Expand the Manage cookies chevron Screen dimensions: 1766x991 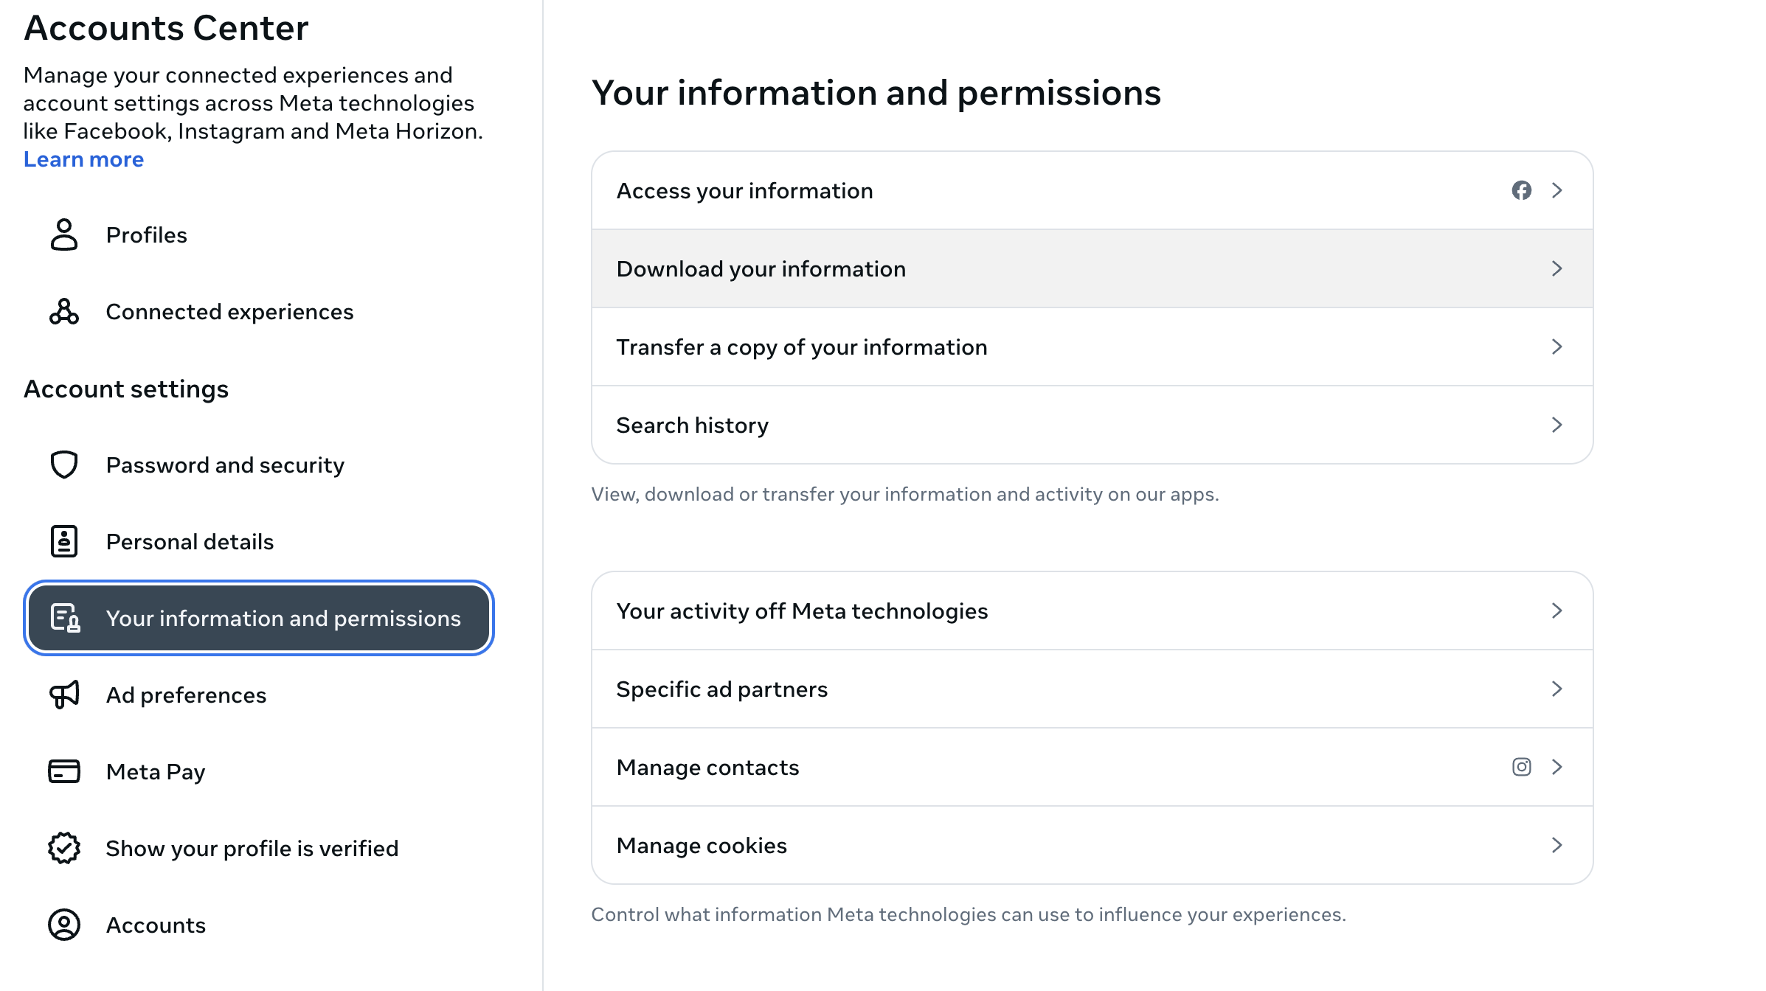1556,845
